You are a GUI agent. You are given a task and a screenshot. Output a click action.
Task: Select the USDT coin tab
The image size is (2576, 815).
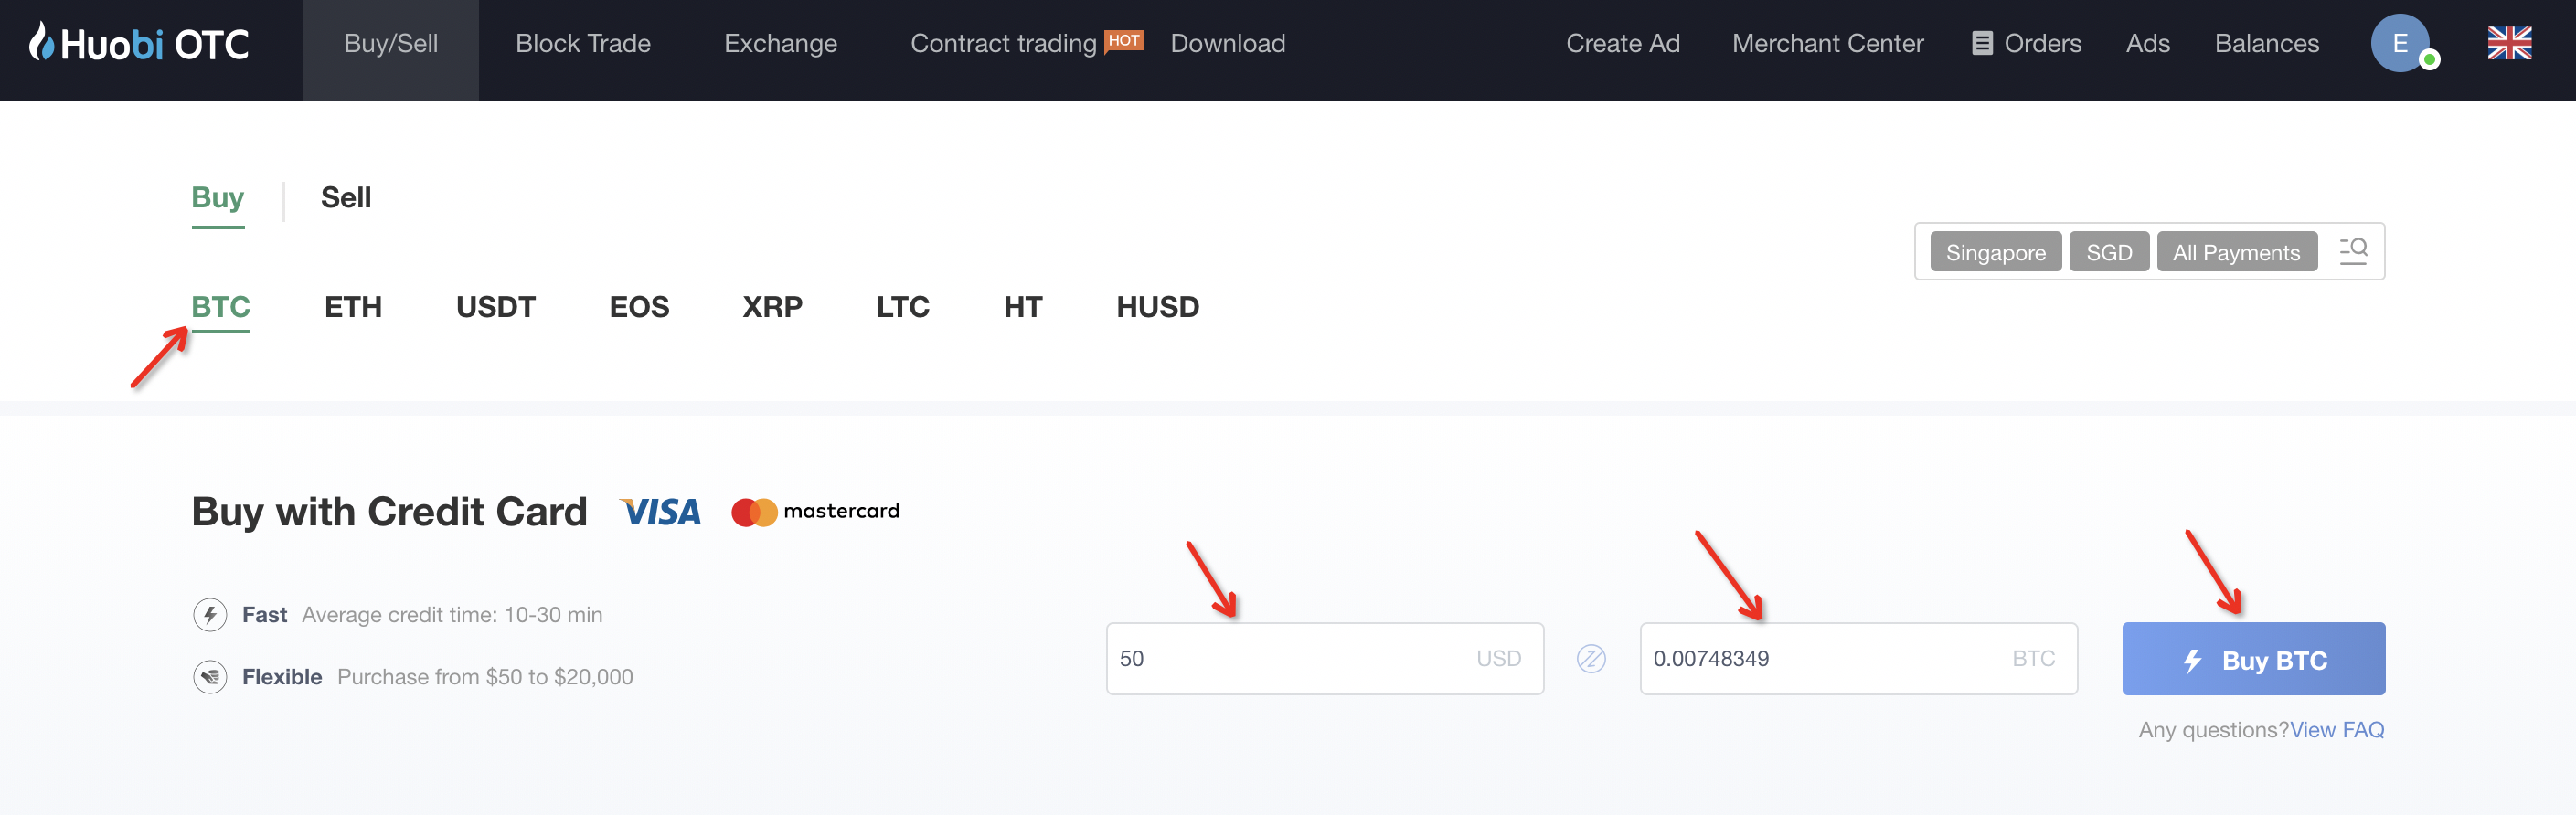(496, 307)
